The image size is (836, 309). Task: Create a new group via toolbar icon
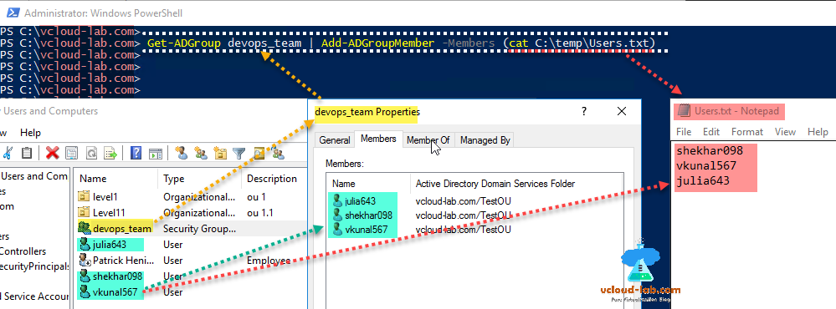(201, 153)
